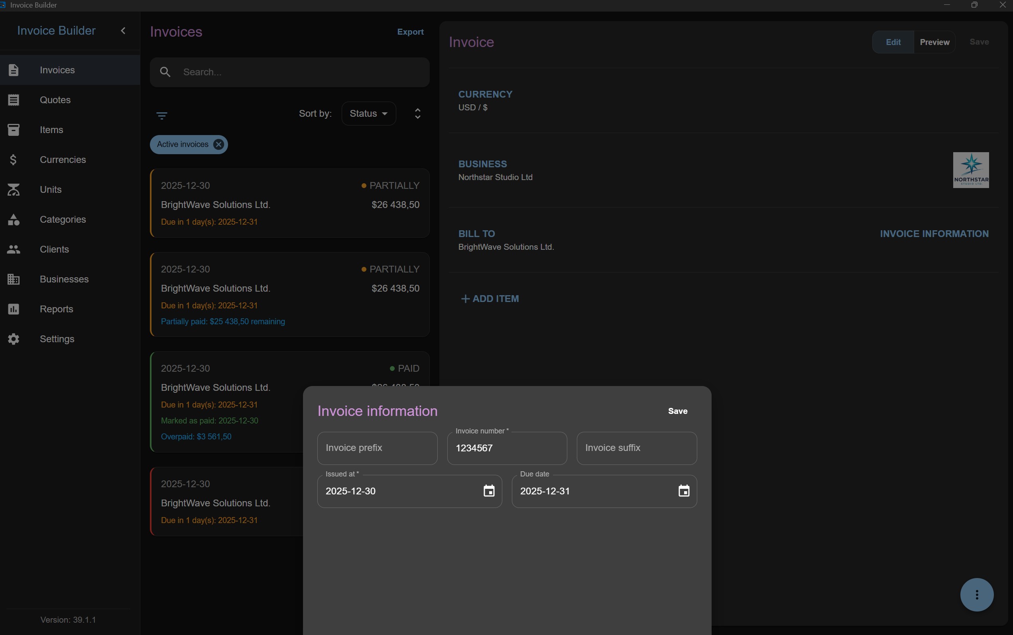The height and width of the screenshot is (635, 1013).
Task: Open the filter list icon
Action: [x=162, y=116]
